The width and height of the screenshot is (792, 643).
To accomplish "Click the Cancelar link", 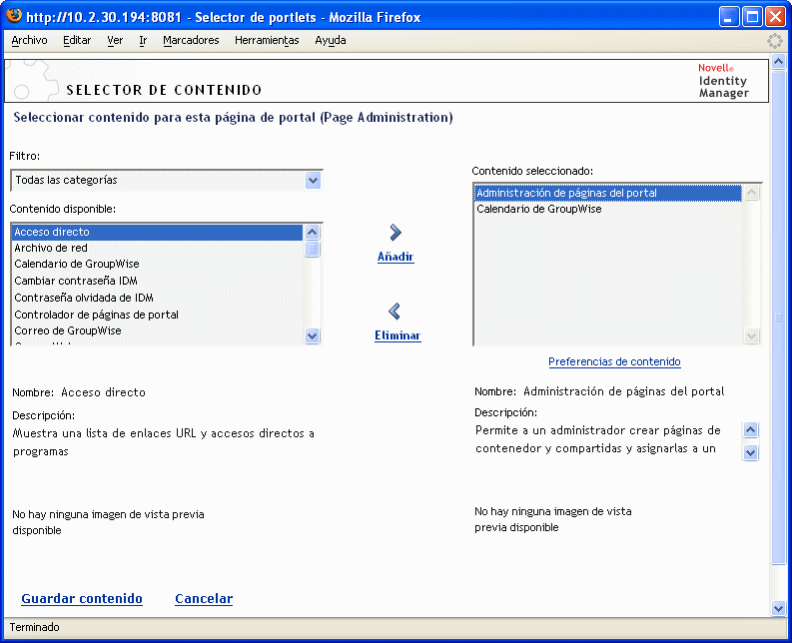I will tap(204, 598).
